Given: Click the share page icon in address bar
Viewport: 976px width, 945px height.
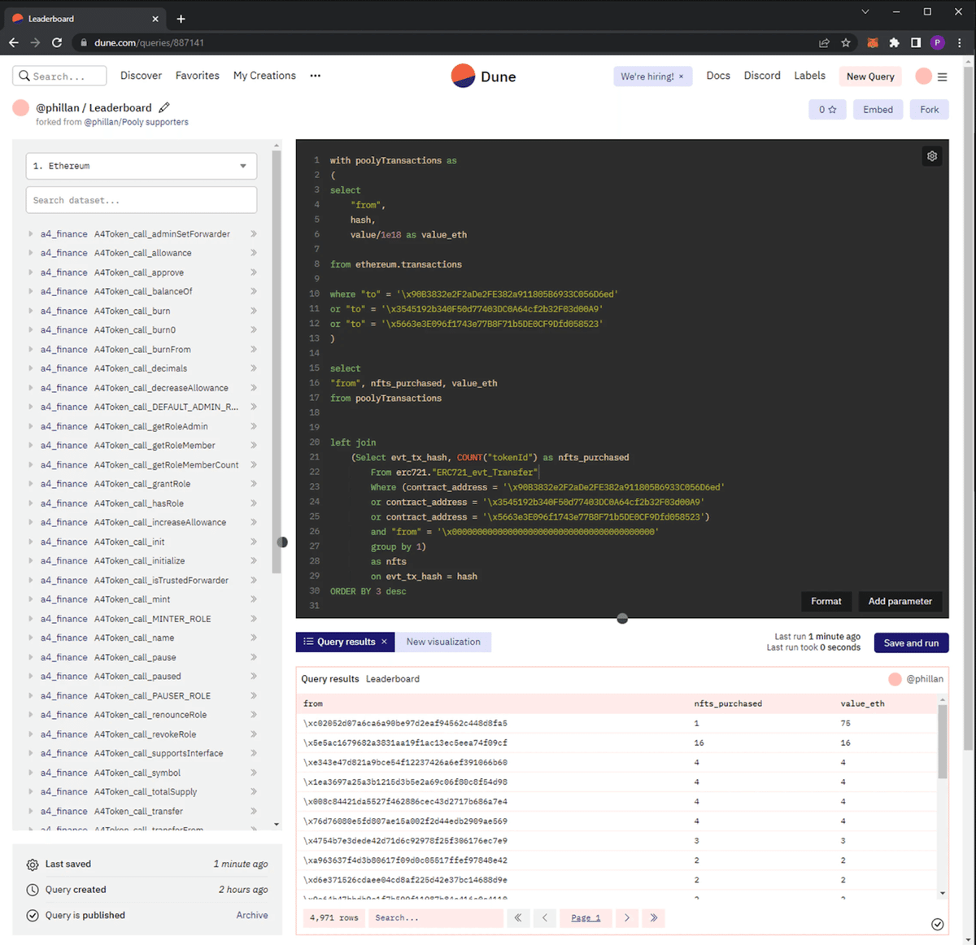Looking at the screenshot, I should (824, 42).
